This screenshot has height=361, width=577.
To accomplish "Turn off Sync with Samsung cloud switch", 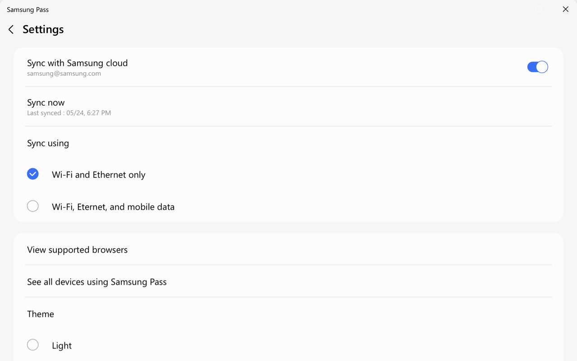I will [537, 67].
